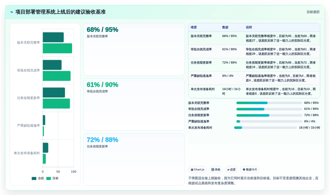Viewport: 330px width, 195px height.
Task: Click the 版本关联完整率 progress bar
Action: point(269,103)
